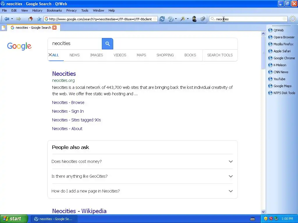The height and width of the screenshot is (223, 298).
Task: Open a new tab with the page icon
Action: click(x=3, y=28)
